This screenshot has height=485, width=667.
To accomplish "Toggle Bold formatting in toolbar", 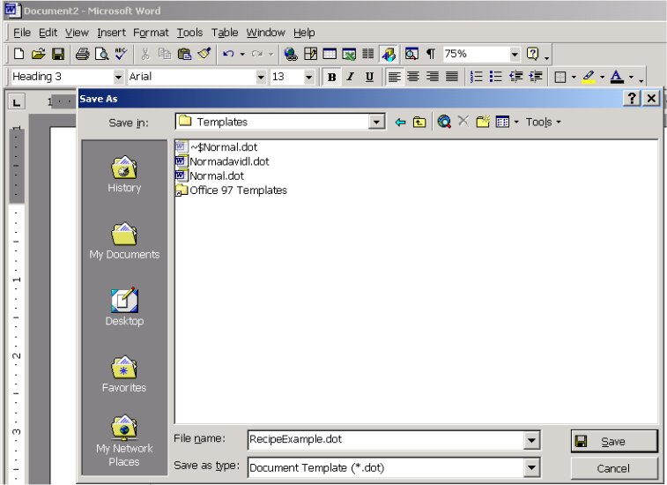I will [331, 78].
